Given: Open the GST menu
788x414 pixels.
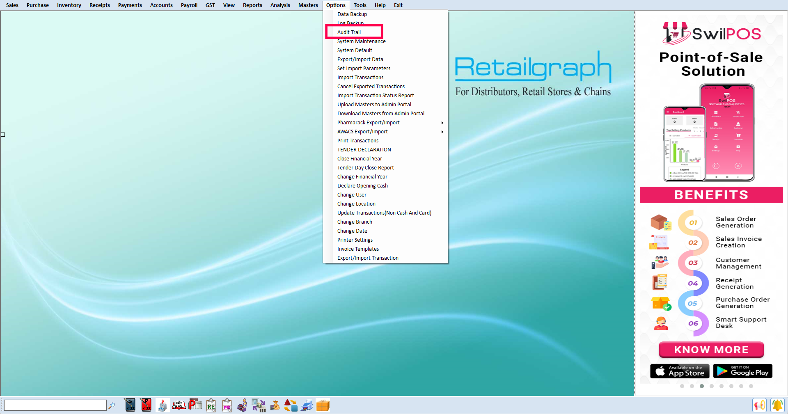Looking at the screenshot, I should coord(210,5).
